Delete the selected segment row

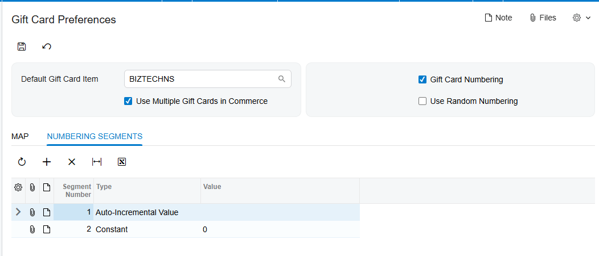coord(71,162)
